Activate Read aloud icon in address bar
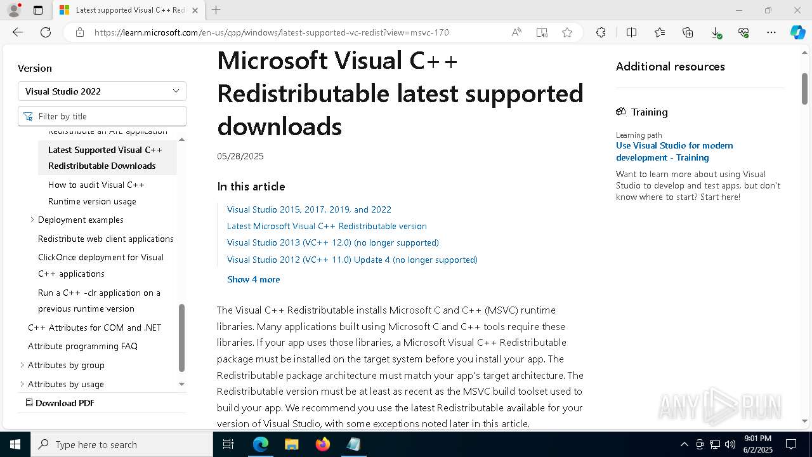This screenshot has width=812, height=457. pos(516,32)
